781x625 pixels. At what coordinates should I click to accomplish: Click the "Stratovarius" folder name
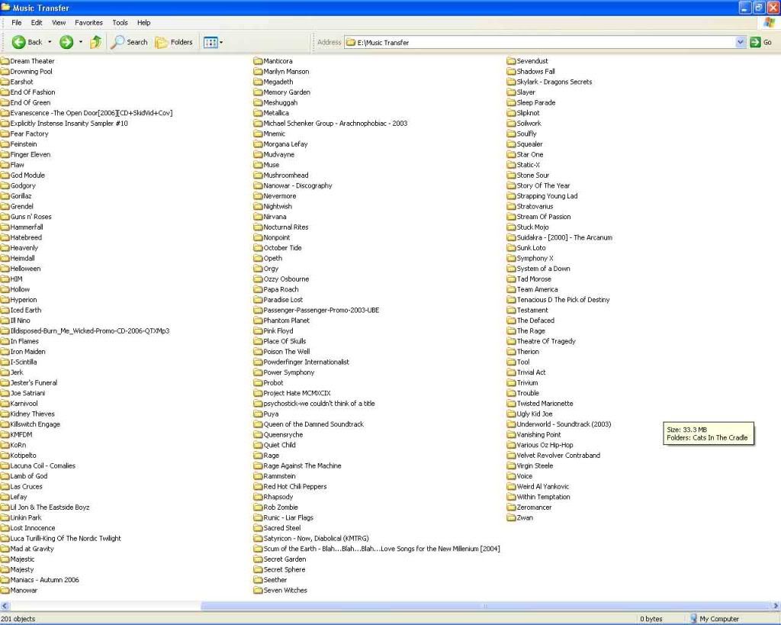click(x=535, y=206)
